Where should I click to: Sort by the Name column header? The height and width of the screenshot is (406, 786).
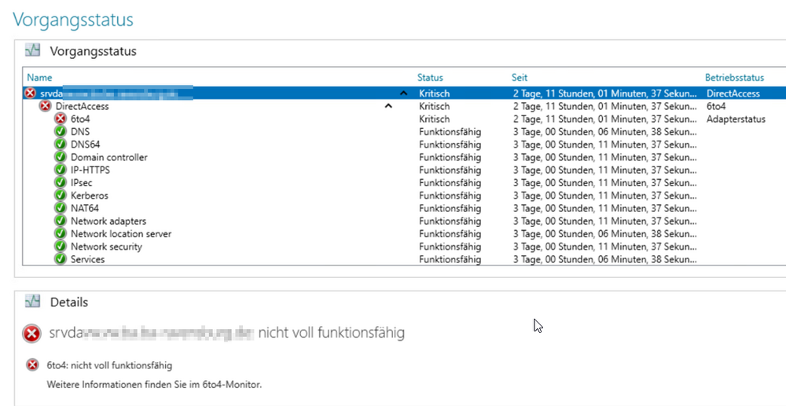click(39, 78)
